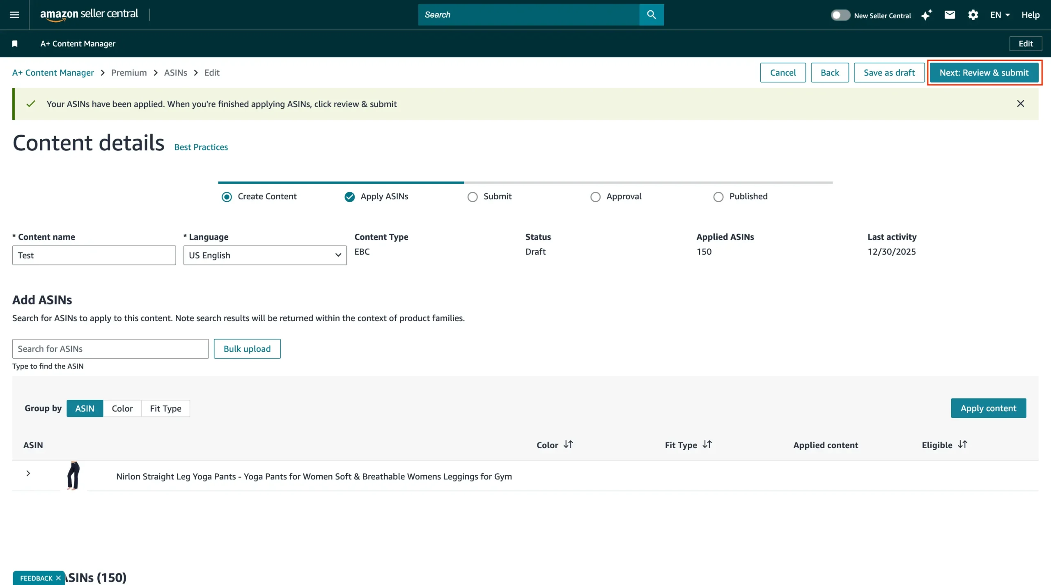Image resolution: width=1051 pixels, height=585 pixels.
Task: Open the settings gear icon
Action: [x=973, y=15]
